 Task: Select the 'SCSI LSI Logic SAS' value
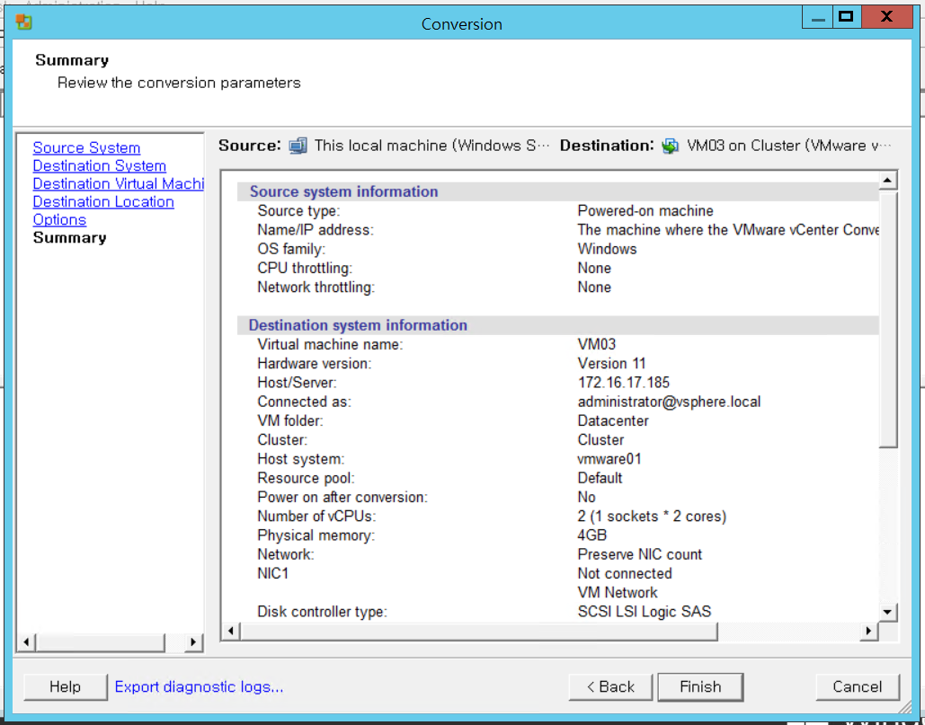tap(645, 612)
